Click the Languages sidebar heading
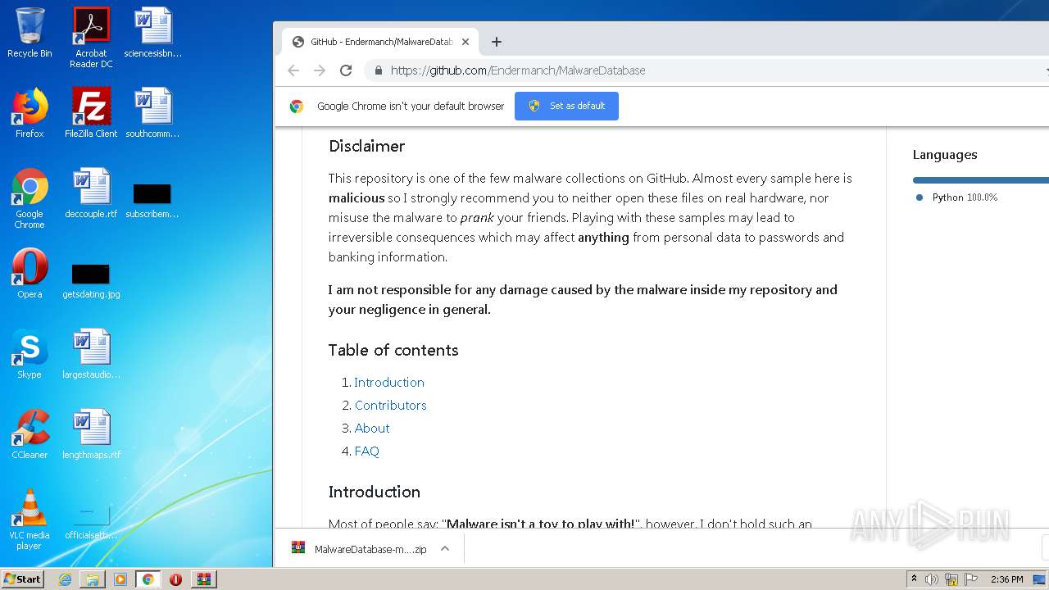 [x=945, y=155]
